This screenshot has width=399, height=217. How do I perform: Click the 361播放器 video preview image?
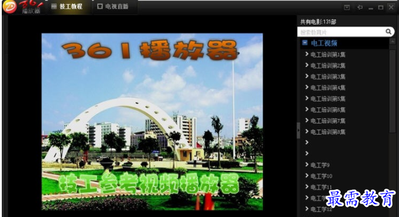(x=152, y=121)
